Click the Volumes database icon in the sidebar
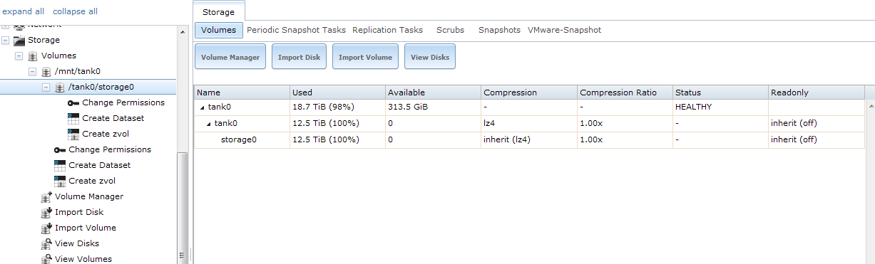 pos(33,56)
